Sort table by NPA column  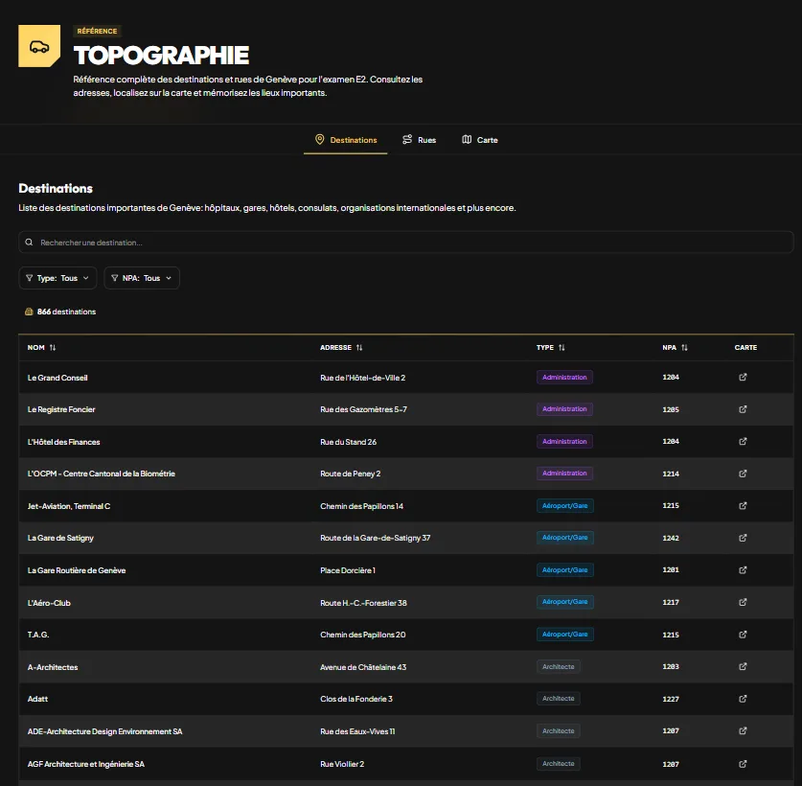[675, 347]
